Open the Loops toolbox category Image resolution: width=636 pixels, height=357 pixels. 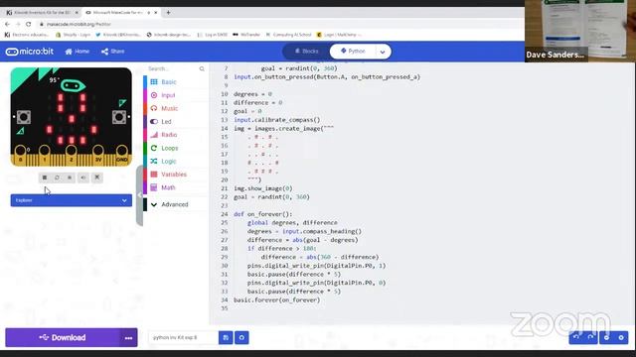pyautogui.click(x=175, y=148)
